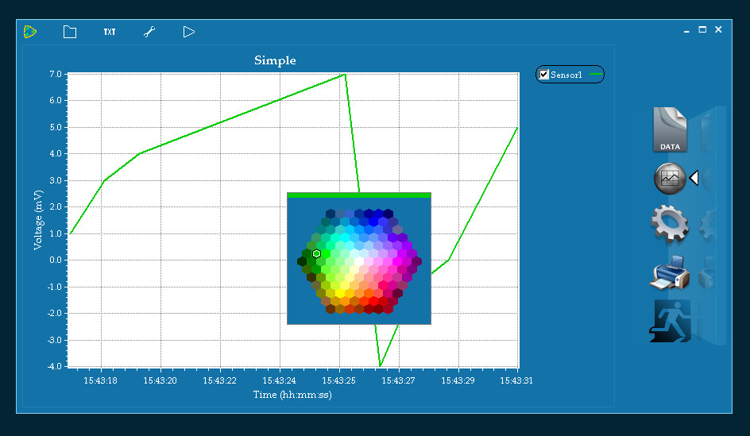This screenshot has width=750, height=436.
Task: Click the chart title Simple
Action: 275,60
